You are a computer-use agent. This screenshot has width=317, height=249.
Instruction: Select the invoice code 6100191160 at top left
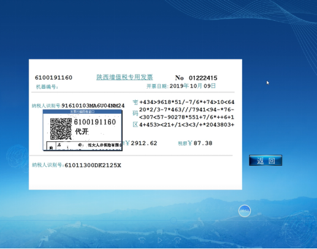click(53, 78)
